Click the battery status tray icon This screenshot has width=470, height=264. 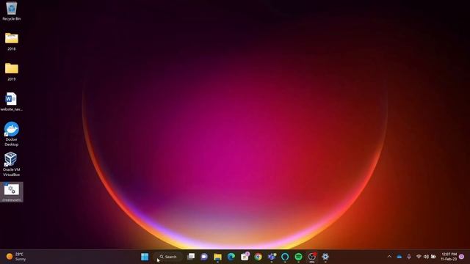tap(433, 257)
